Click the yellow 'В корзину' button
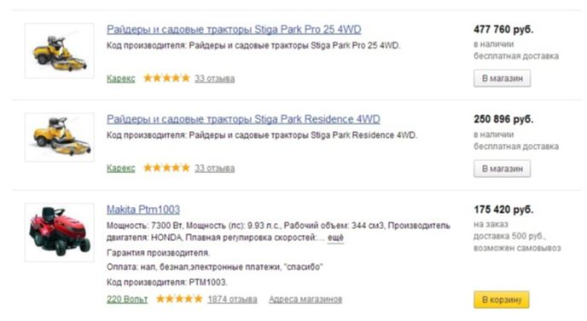Viewport: 587px width, 321px height. (x=502, y=300)
